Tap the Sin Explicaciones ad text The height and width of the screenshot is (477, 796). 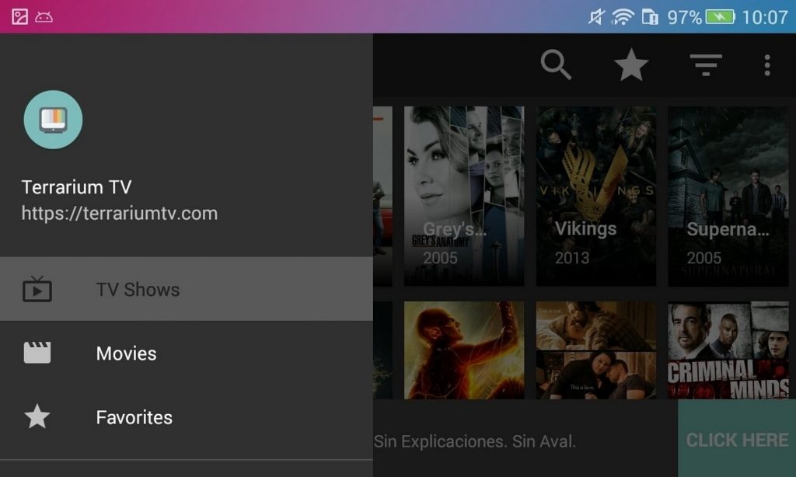click(475, 441)
